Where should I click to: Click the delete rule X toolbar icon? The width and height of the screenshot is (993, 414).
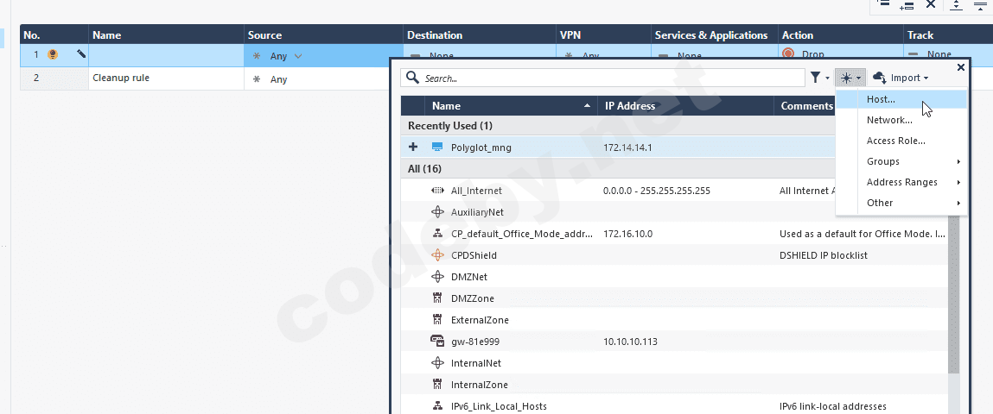[930, 4]
